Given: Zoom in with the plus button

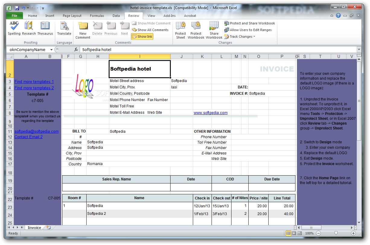Looking at the screenshot, I should pyautogui.click(x=353, y=233).
